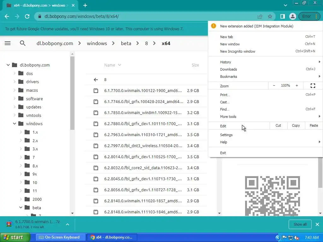Click the Error update button
Image resolution: width=323 pixels, height=242 pixels.
(309, 16)
